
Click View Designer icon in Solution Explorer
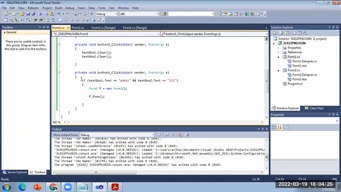(x=299, y=33)
